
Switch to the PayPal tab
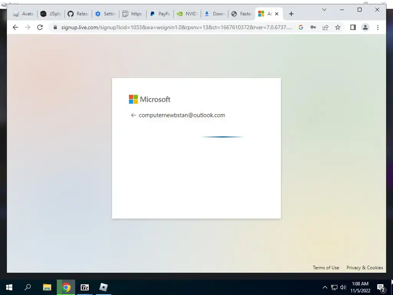[160, 14]
